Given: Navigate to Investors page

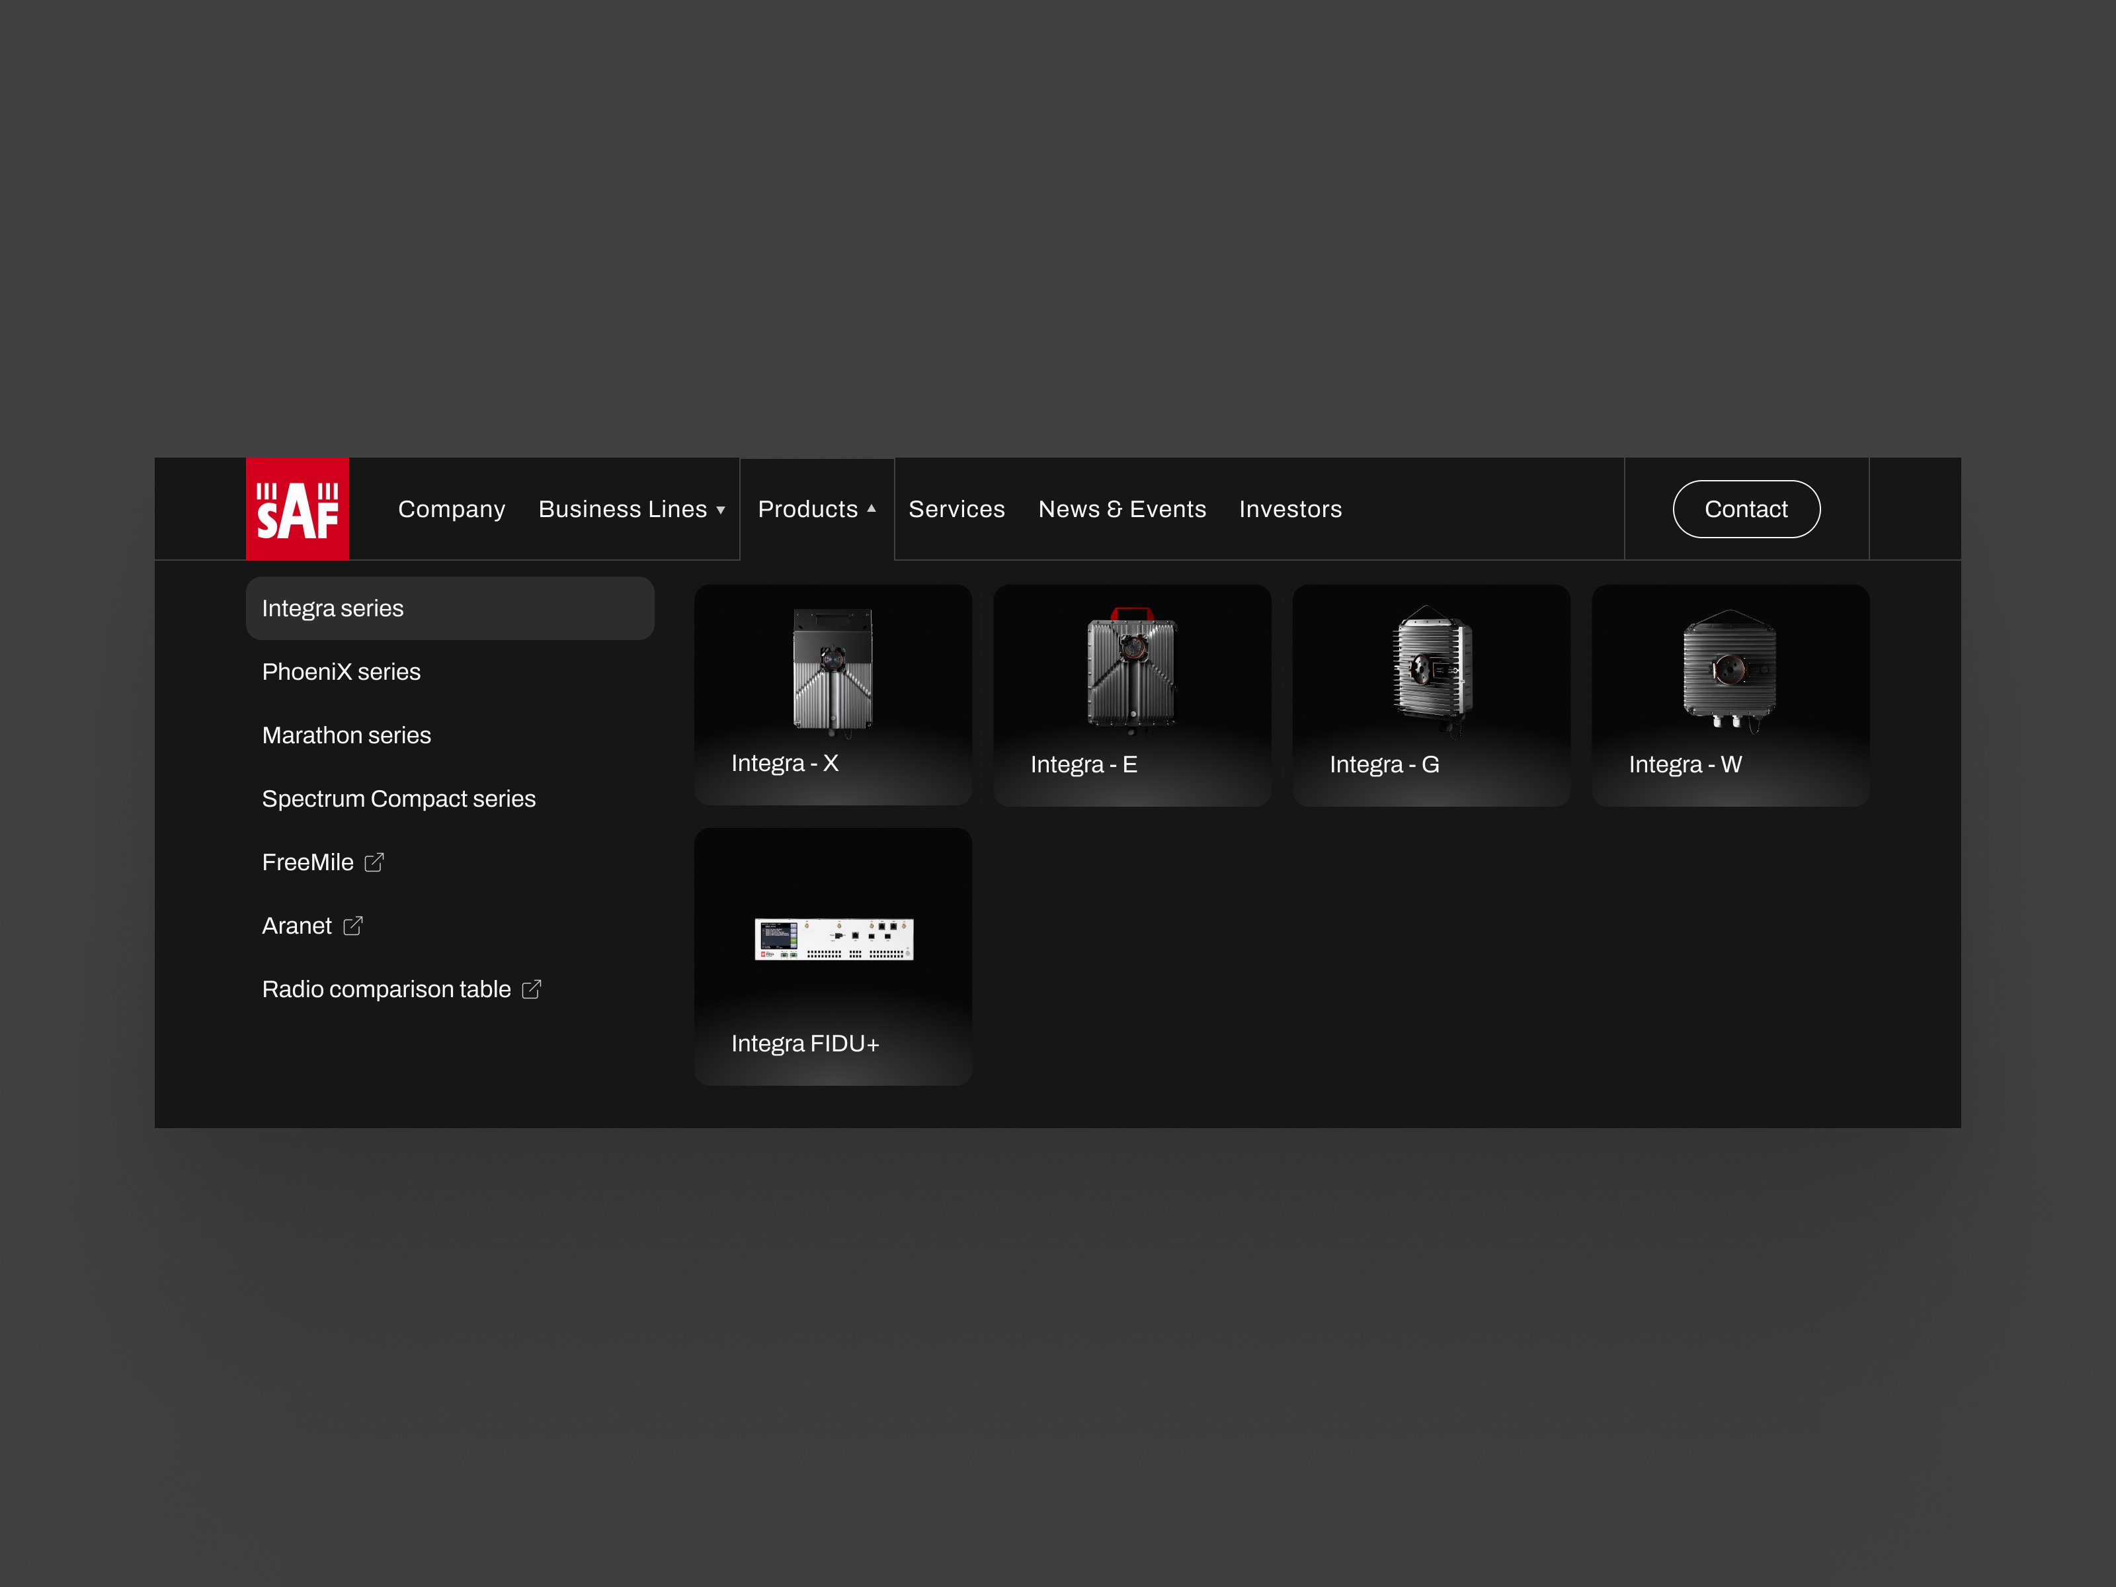Looking at the screenshot, I should click(x=1289, y=509).
